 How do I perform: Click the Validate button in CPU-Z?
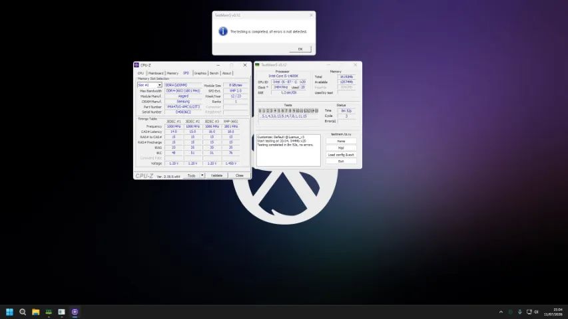click(x=216, y=175)
